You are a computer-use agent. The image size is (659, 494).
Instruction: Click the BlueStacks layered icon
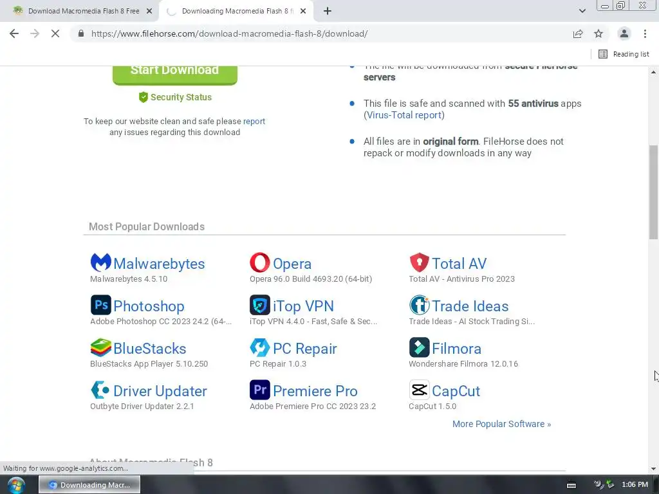pyautogui.click(x=101, y=347)
